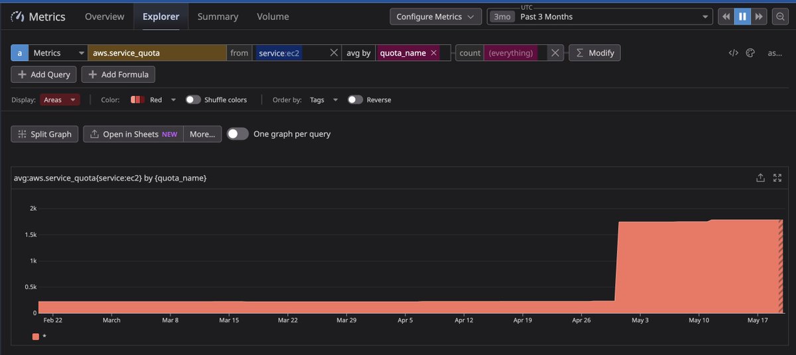Click the legend red swatch for *

[x=35, y=336]
